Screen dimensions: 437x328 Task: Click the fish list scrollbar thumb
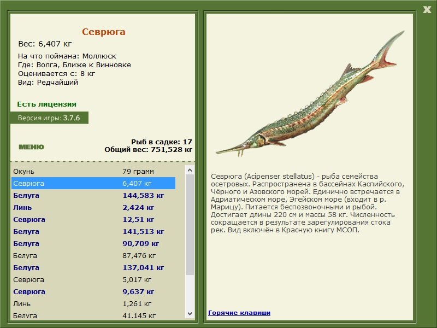pos(190,225)
